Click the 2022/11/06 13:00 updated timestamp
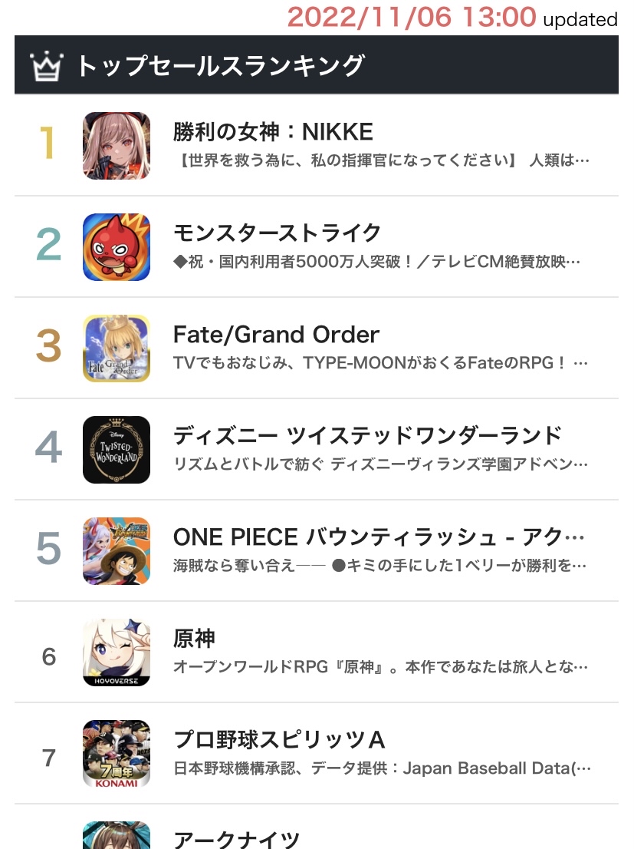Screen dimensions: 634x849 coord(452,17)
